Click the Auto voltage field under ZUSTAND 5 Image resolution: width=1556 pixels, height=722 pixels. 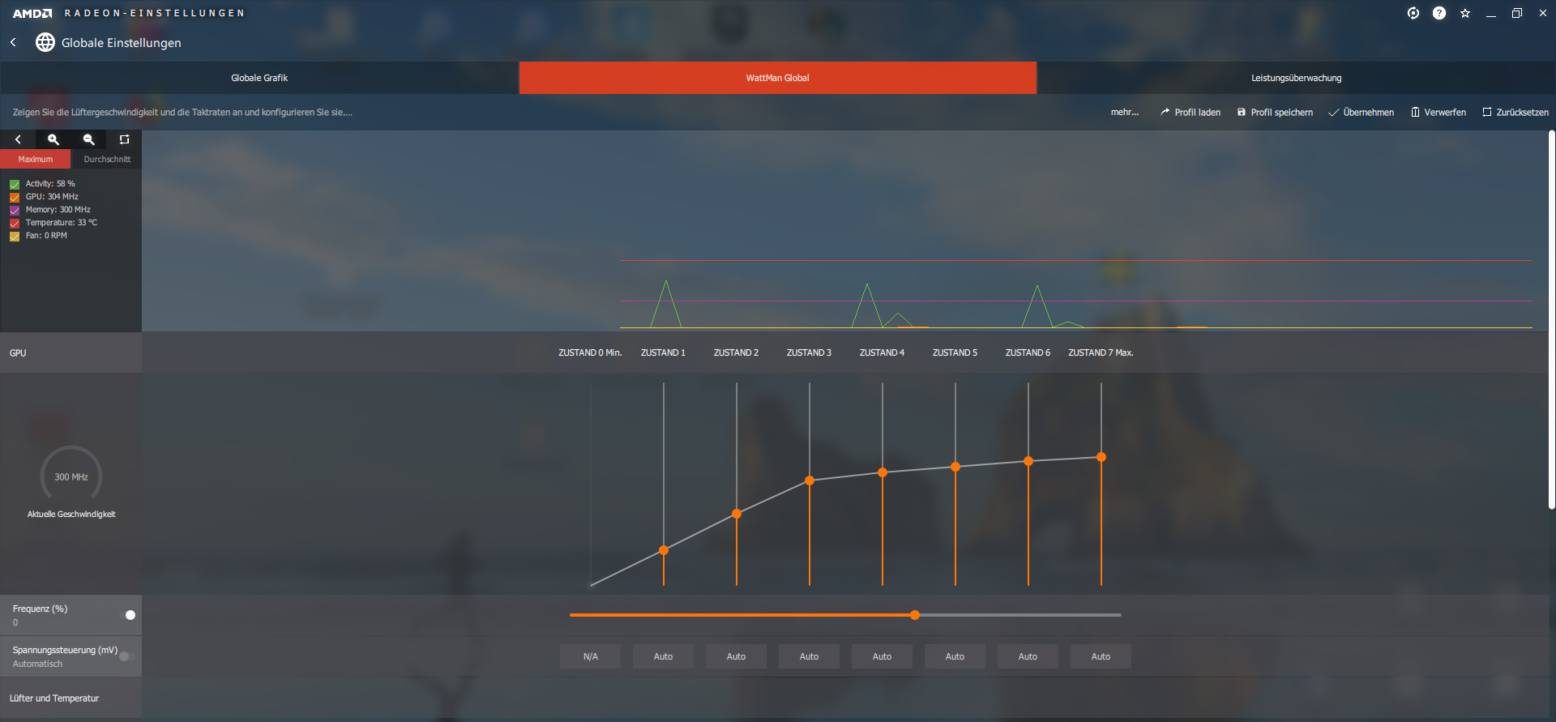(x=955, y=656)
